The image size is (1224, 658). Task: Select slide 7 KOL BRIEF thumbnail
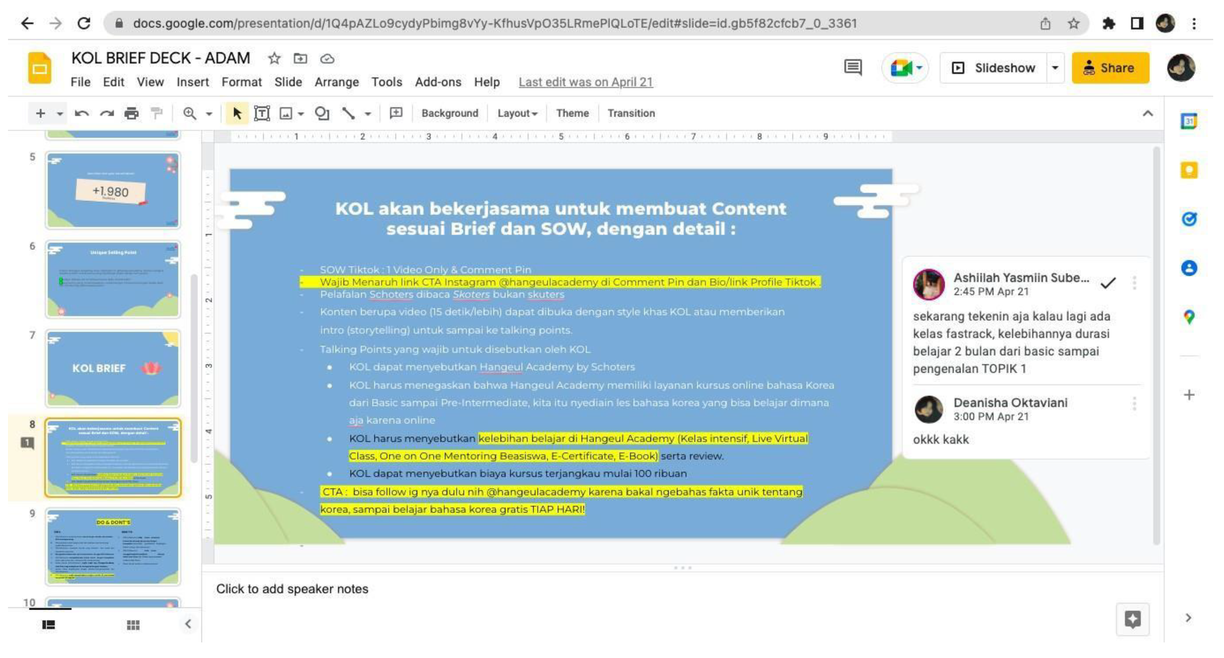coord(113,368)
